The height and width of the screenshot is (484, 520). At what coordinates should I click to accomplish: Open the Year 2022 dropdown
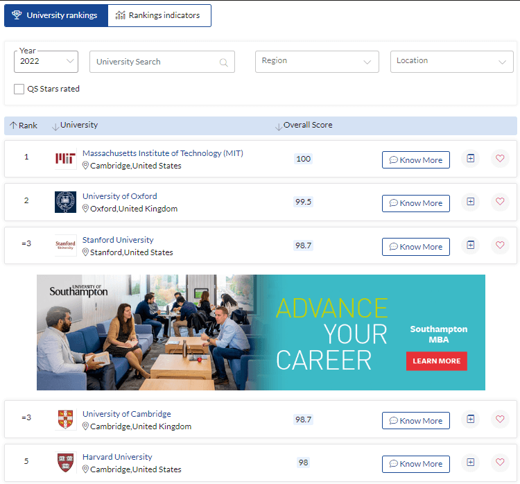point(46,62)
